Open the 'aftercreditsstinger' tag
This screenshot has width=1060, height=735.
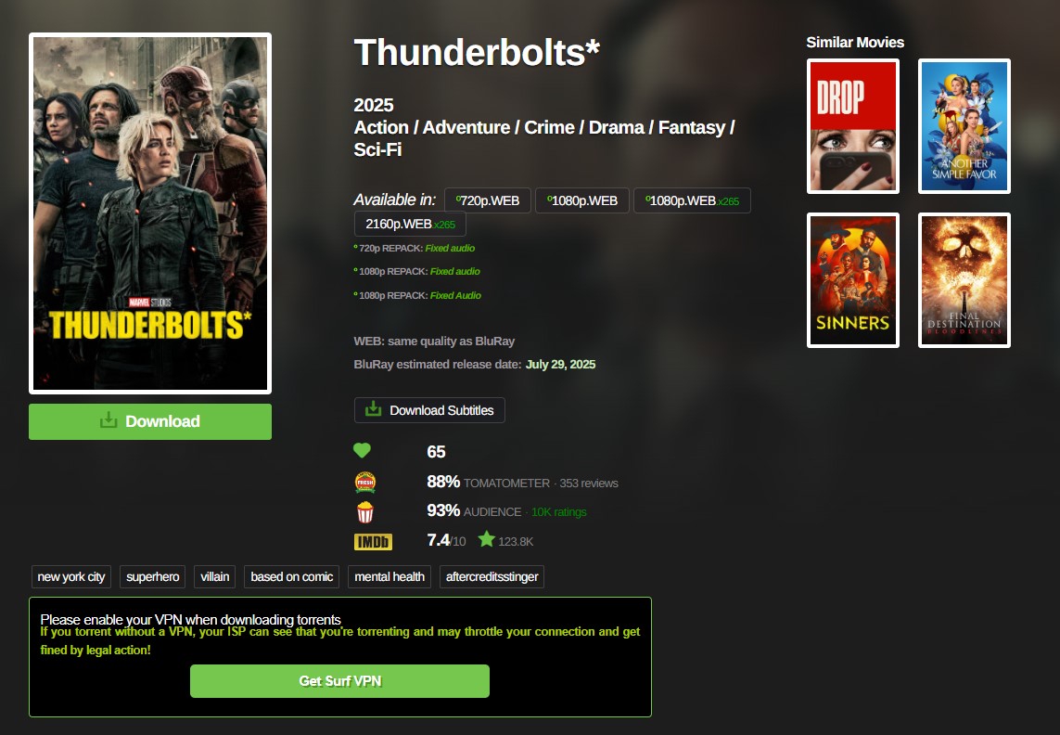click(x=492, y=576)
